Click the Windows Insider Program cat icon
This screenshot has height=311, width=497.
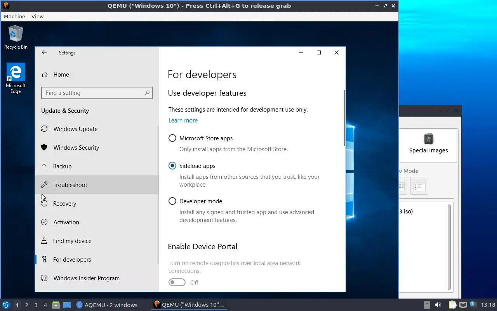pyautogui.click(x=44, y=278)
